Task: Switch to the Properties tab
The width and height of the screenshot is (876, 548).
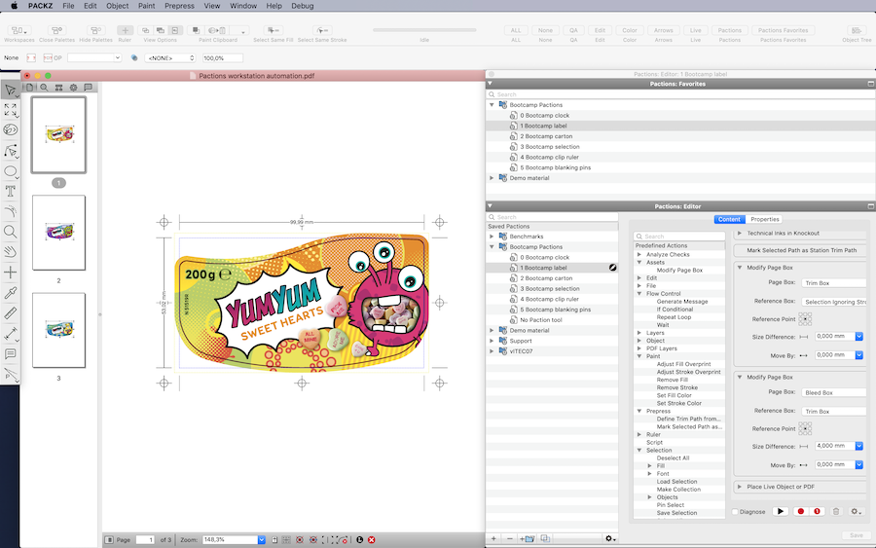Action: pos(765,219)
